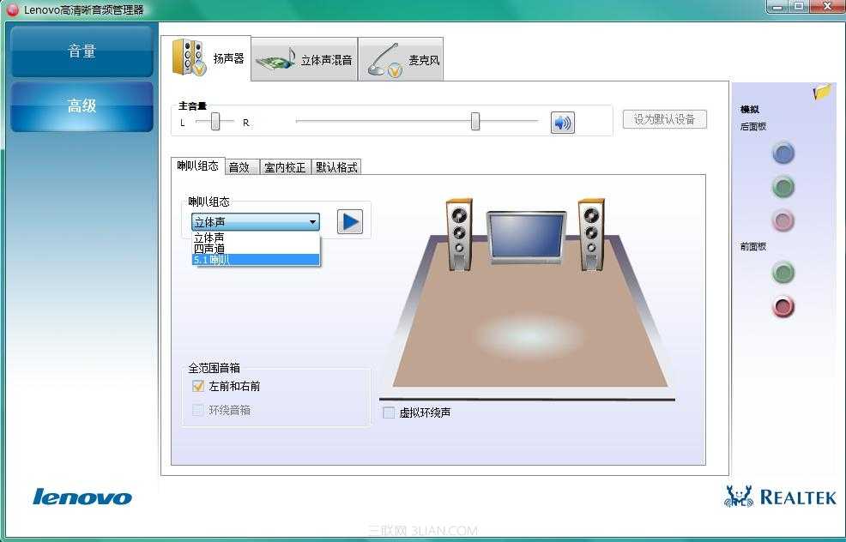Toggle the 环绕音箱 surround speakers checkbox
The width and height of the screenshot is (846, 542).
198,411
